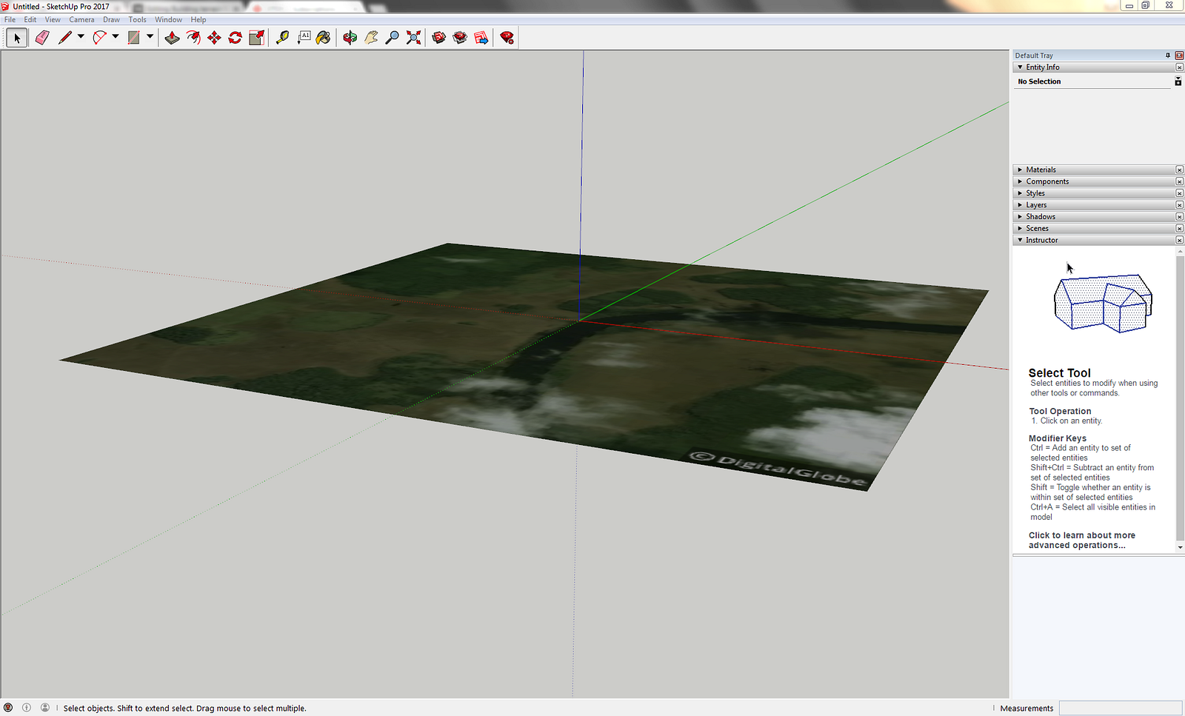Open the Camera menu
The height and width of the screenshot is (716, 1185).
pos(81,20)
